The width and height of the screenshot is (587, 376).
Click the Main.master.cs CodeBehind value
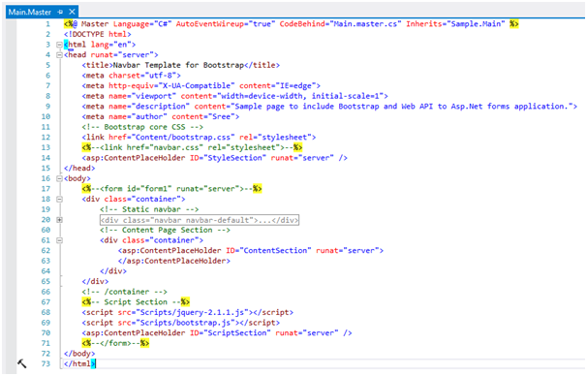tap(365, 24)
